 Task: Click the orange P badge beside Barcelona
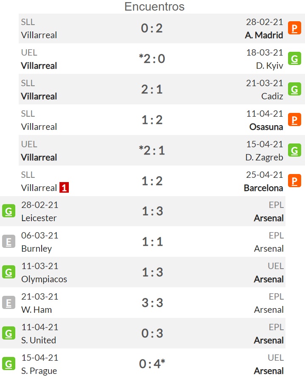click(x=294, y=181)
